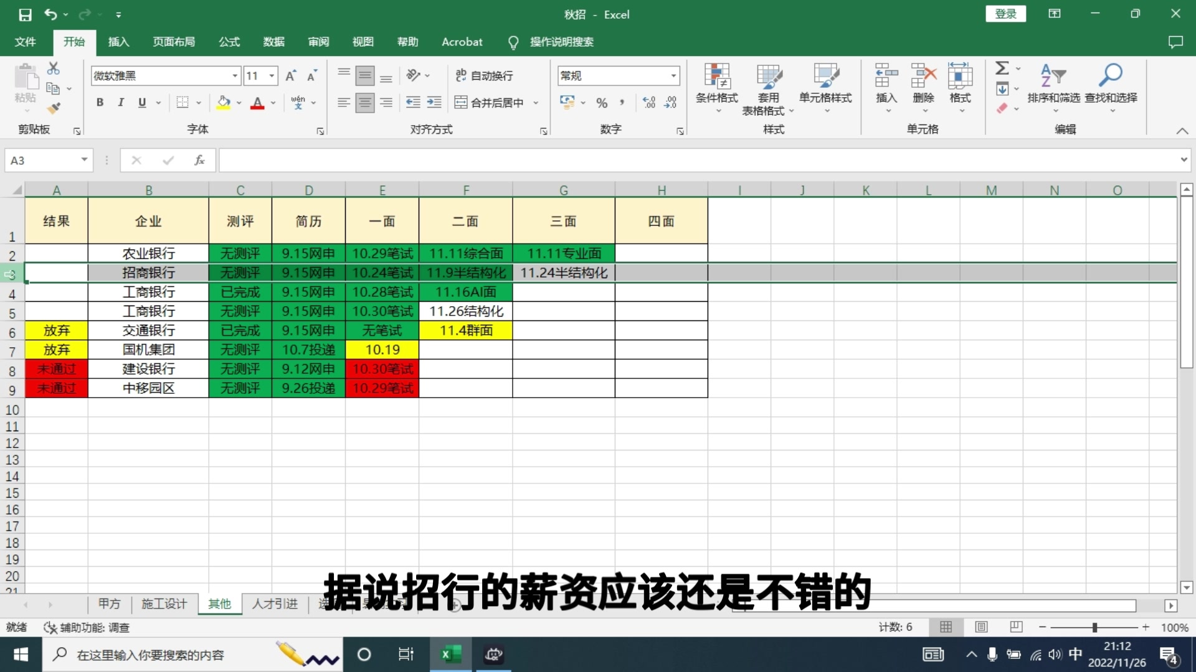1196x672 pixels.
Task: Click the Save icon in quick access toolbar
Action: coord(25,14)
